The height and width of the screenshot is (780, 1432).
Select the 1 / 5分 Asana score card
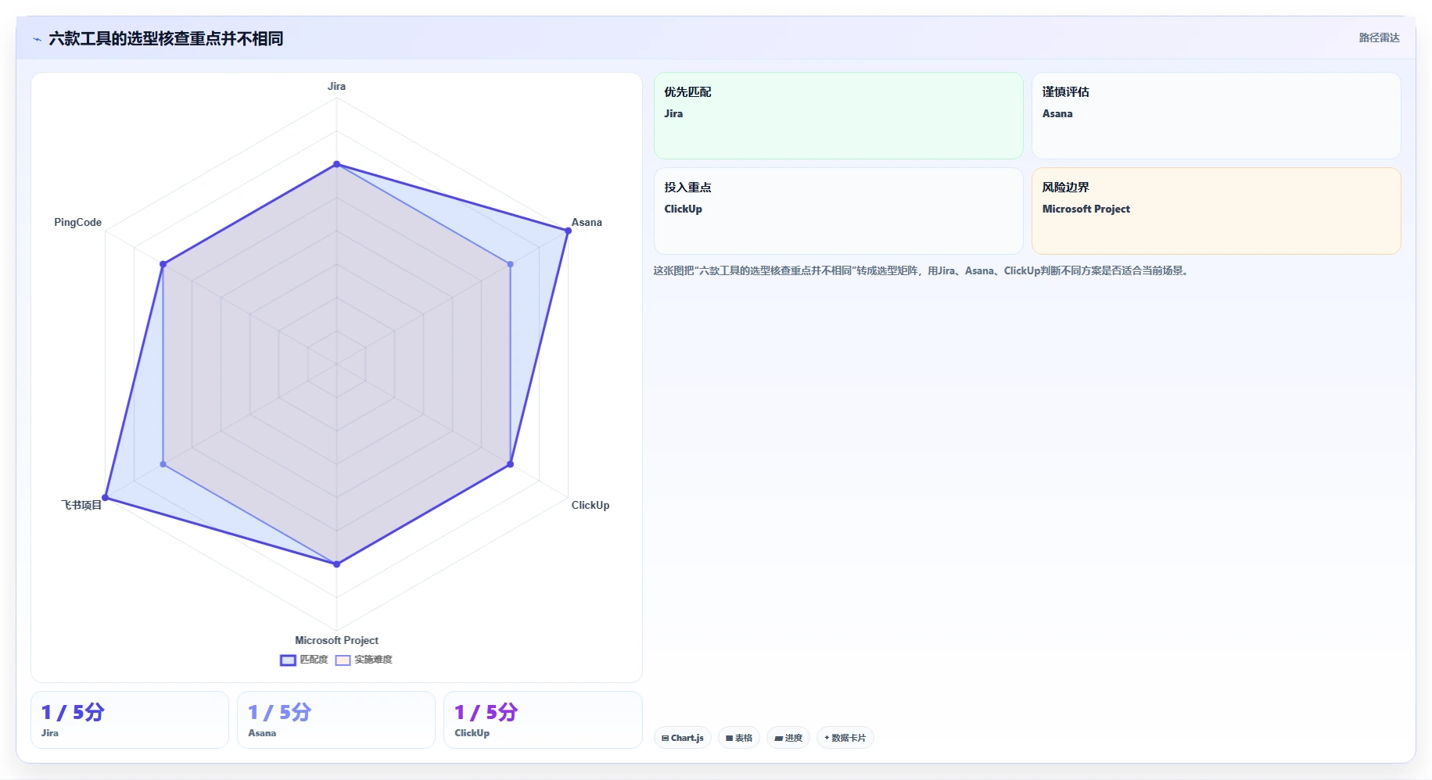tap(336, 720)
